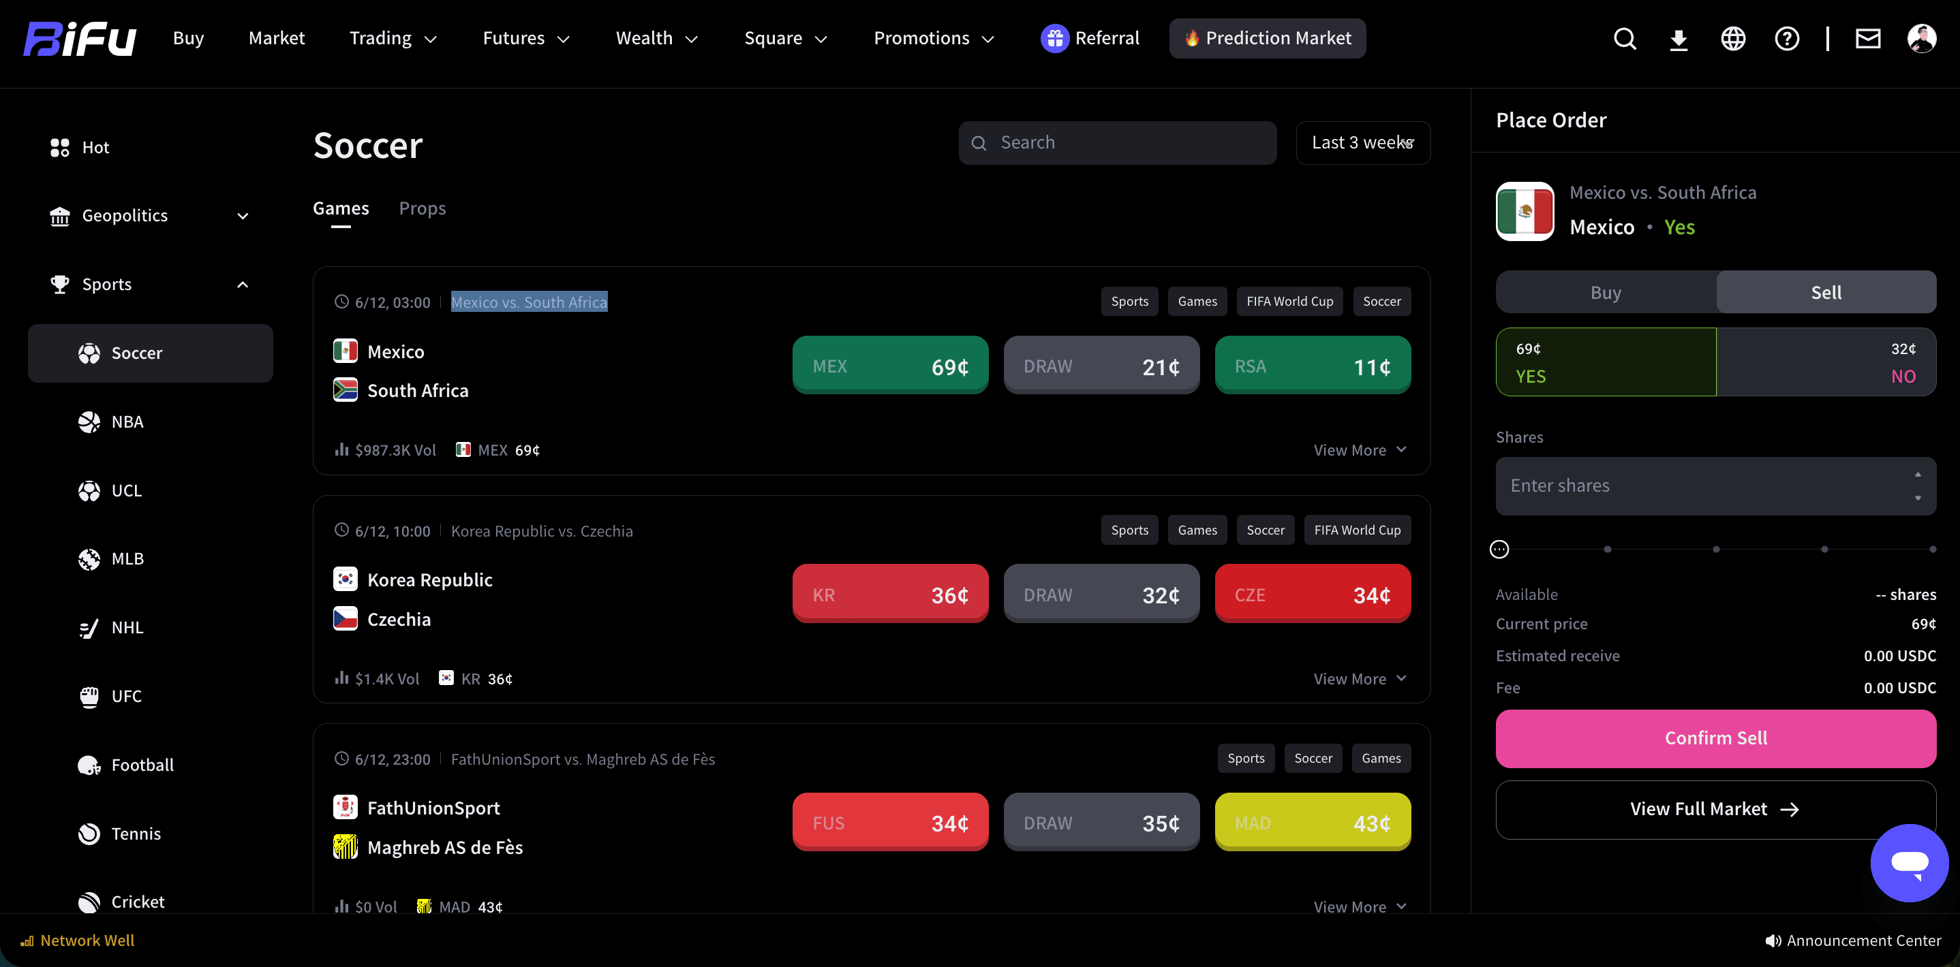
Task: Open the Prediction Market tab
Action: coord(1268,38)
